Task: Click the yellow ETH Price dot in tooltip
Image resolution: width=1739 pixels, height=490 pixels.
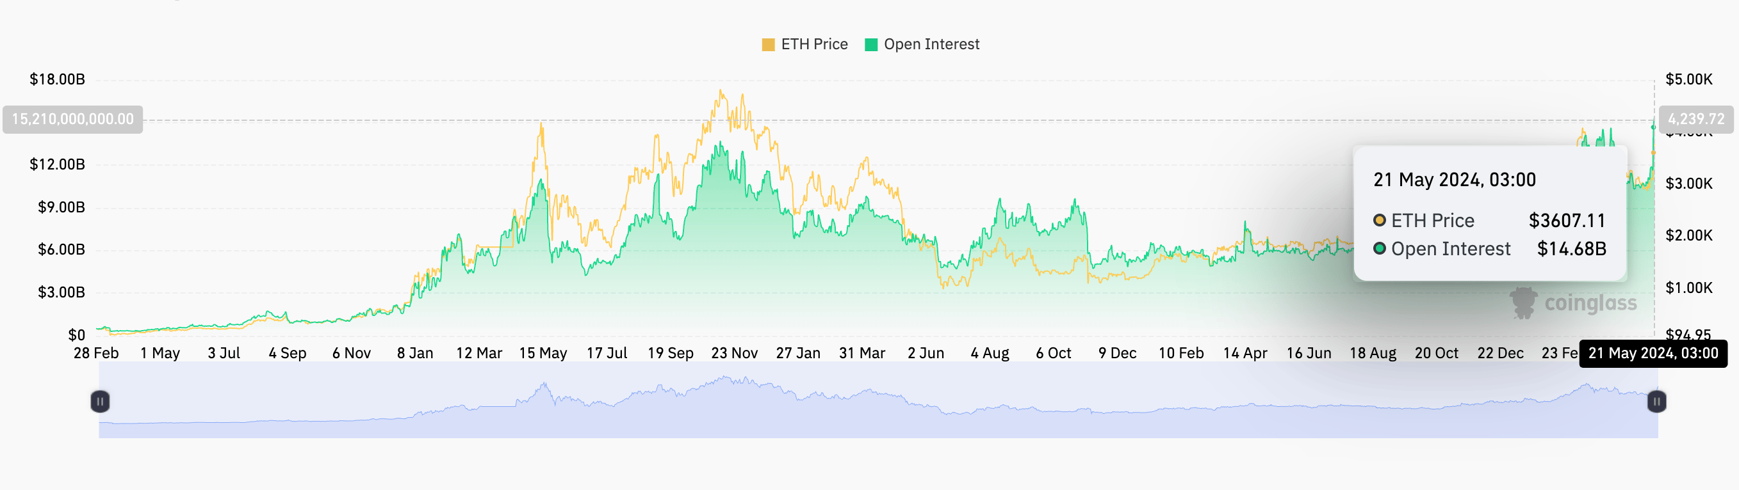Action: tap(1380, 221)
